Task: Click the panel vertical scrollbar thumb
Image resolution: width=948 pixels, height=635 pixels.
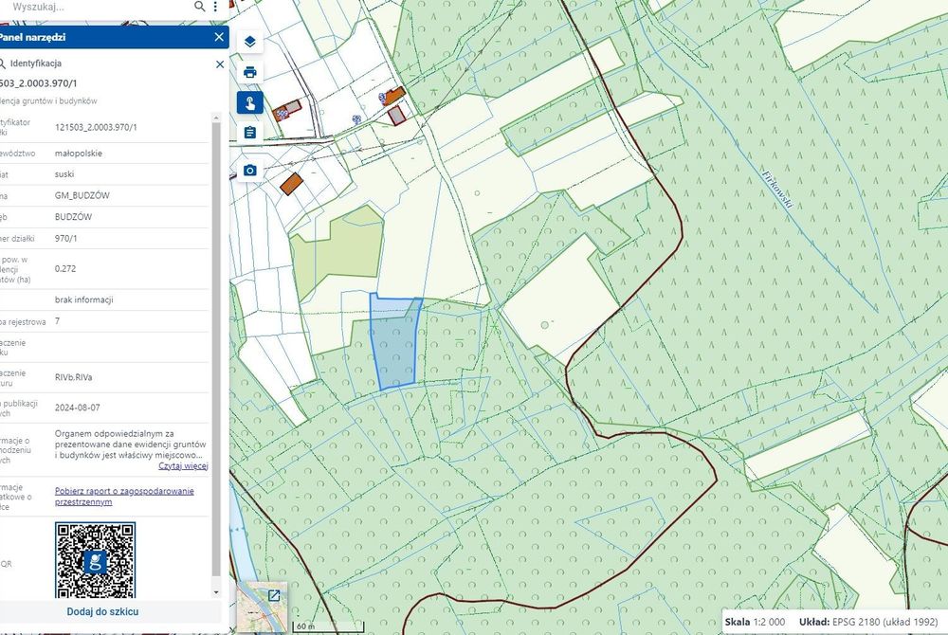Action: 216,349
